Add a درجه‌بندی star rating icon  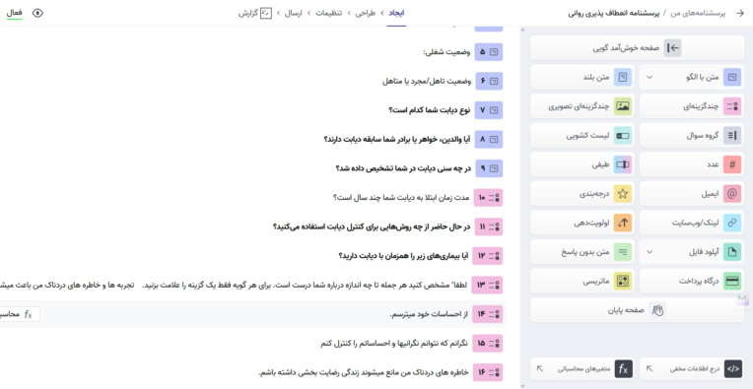tap(623, 194)
